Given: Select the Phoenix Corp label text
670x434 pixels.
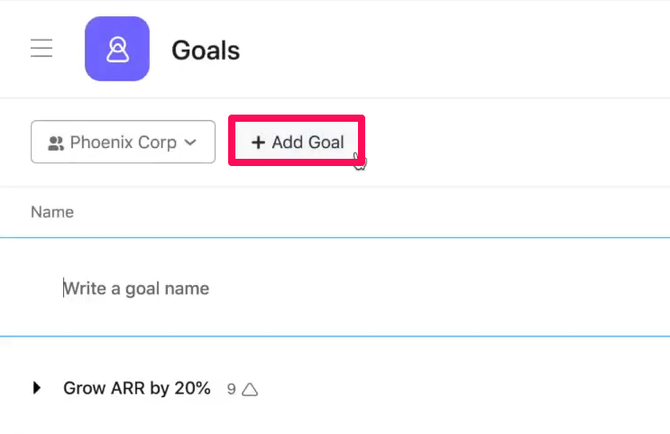Looking at the screenshot, I should pos(123,143).
